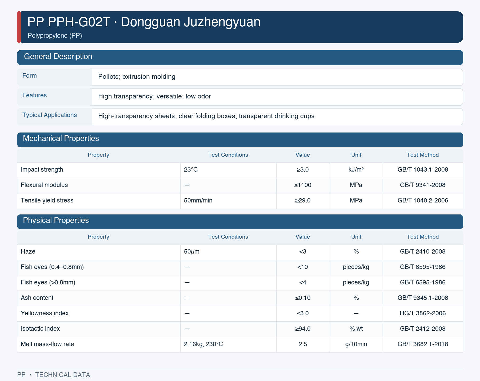Click the Haze property label
480x381 pixels.
(x=28, y=252)
